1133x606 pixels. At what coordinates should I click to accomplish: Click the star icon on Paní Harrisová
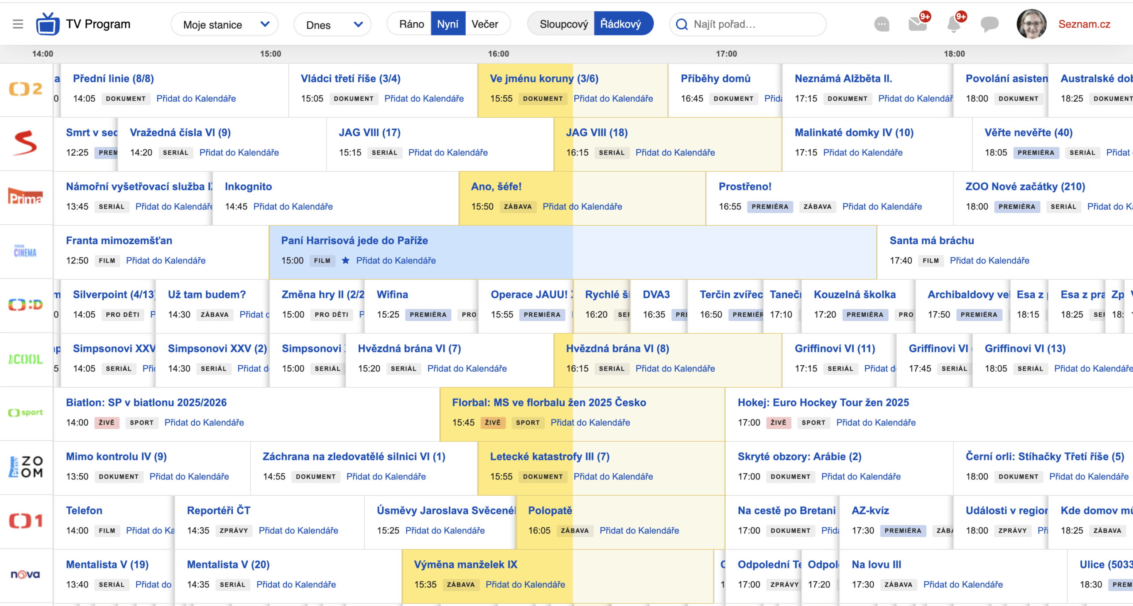(346, 260)
